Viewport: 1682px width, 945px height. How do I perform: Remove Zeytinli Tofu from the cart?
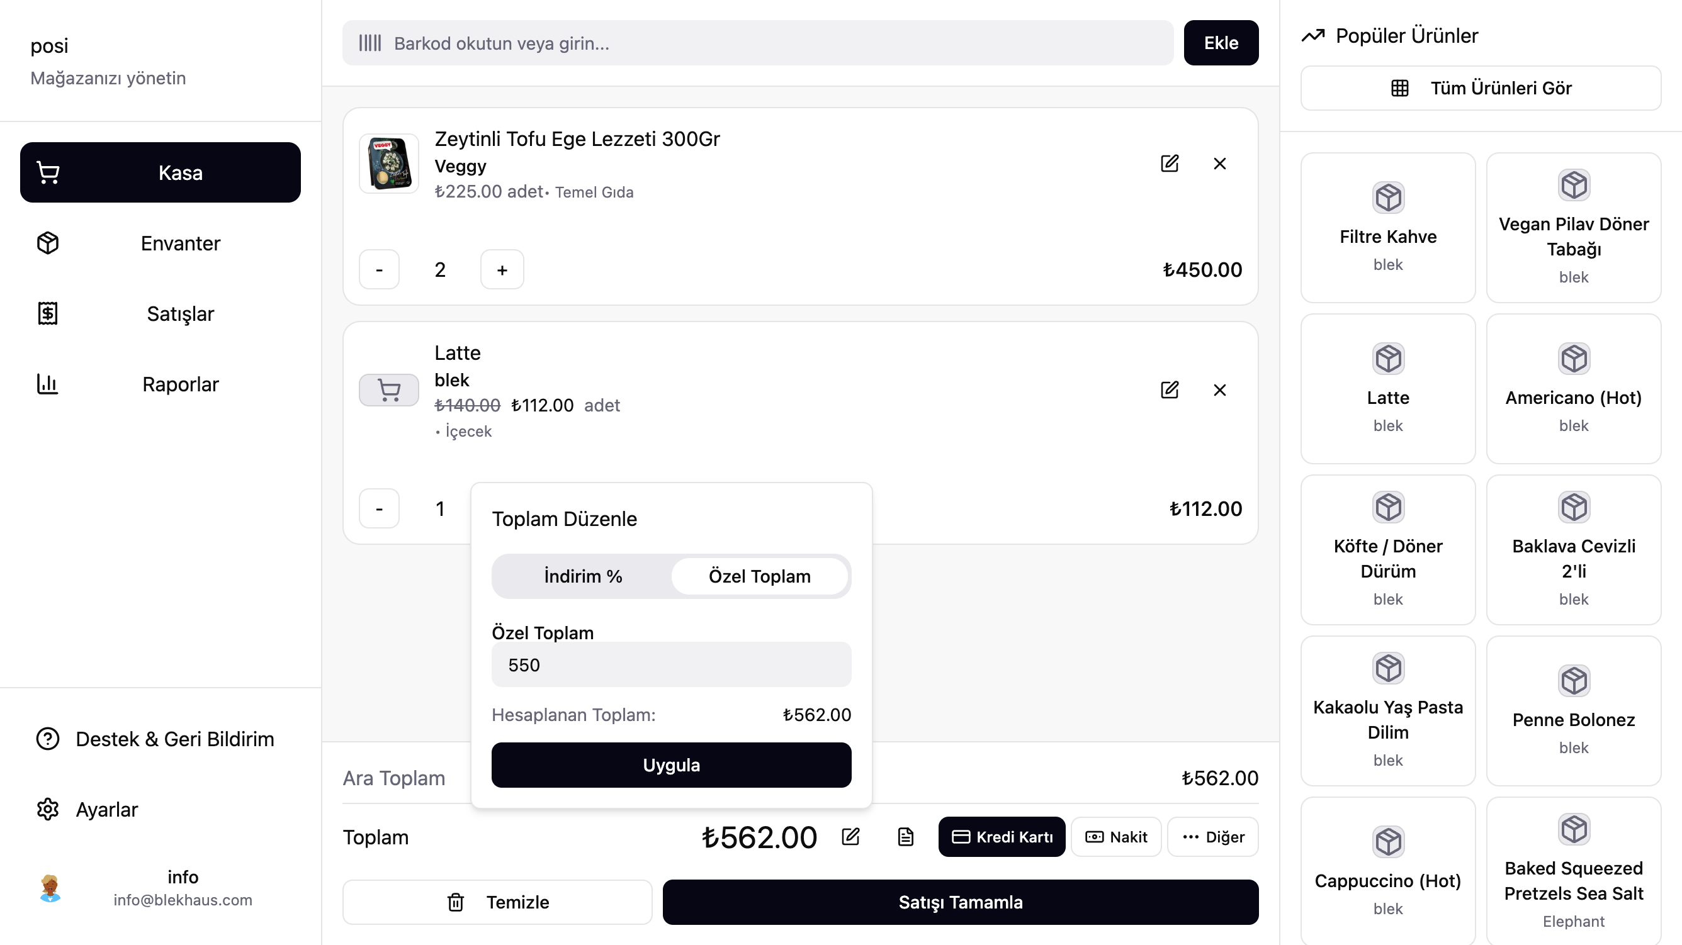point(1220,163)
